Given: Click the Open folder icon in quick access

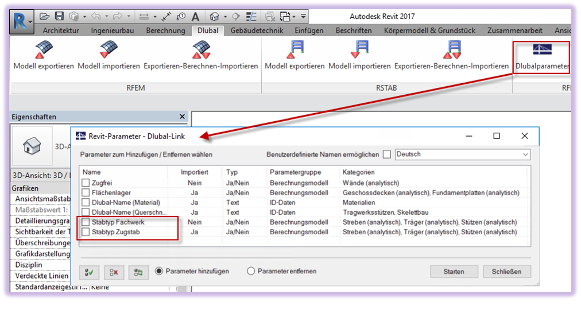Looking at the screenshot, I should coord(44,16).
